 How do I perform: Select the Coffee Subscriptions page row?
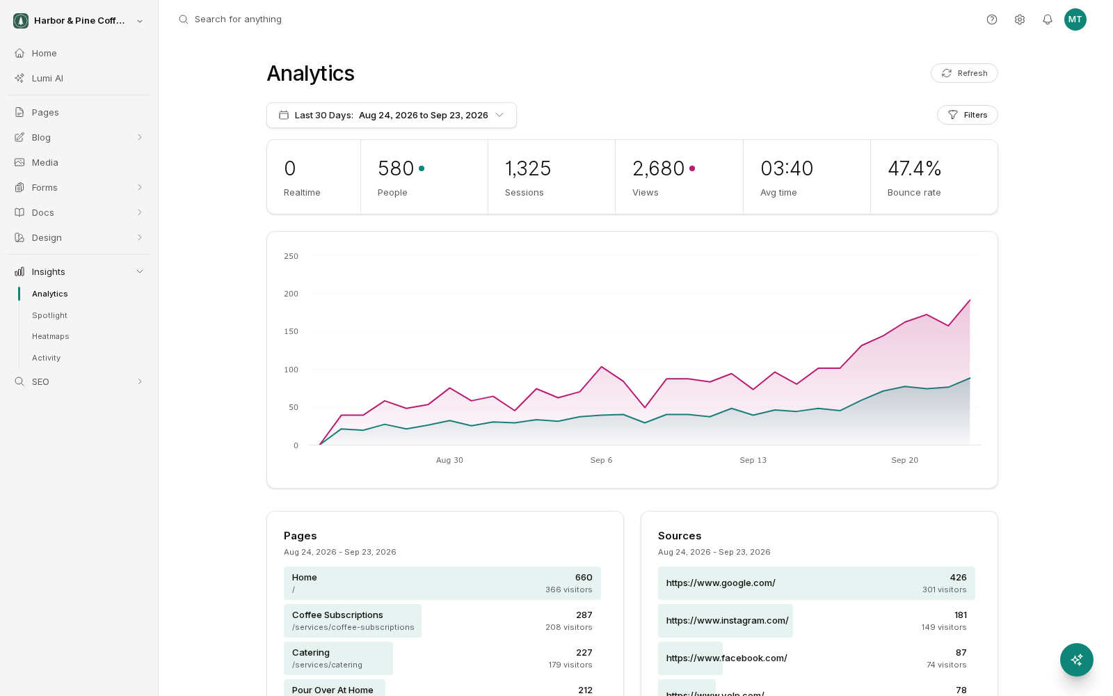(442, 621)
